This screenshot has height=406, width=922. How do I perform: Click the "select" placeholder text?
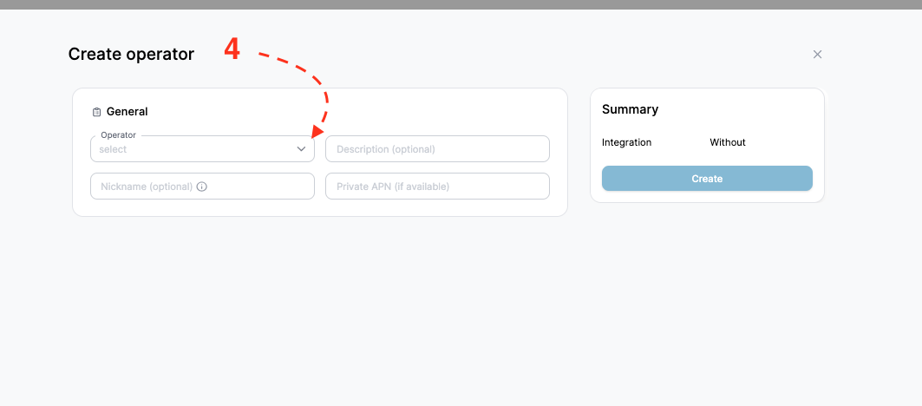(113, 149)
